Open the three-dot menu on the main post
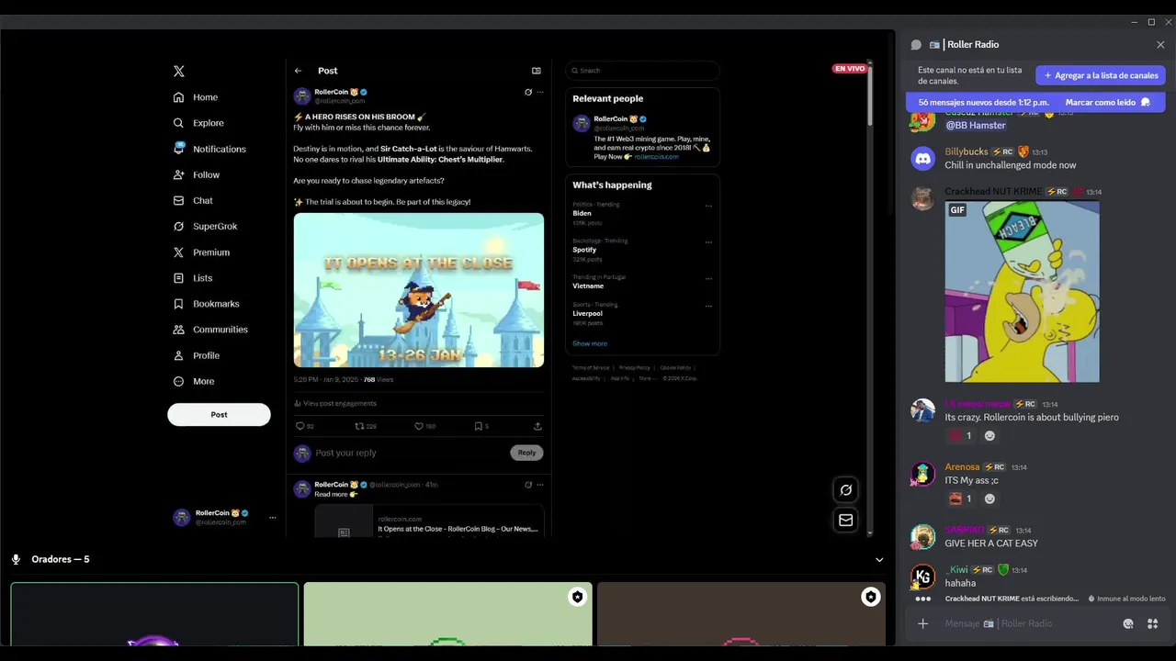Image resolution: width=1176 pixels, height=661 pixels. pos(540,92)
